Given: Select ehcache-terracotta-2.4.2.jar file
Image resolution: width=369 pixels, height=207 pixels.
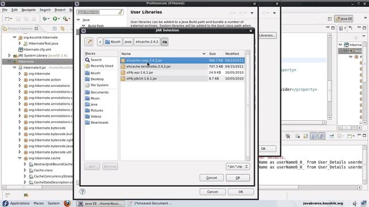Looking at the screenshot, I should tap(182, 67).
